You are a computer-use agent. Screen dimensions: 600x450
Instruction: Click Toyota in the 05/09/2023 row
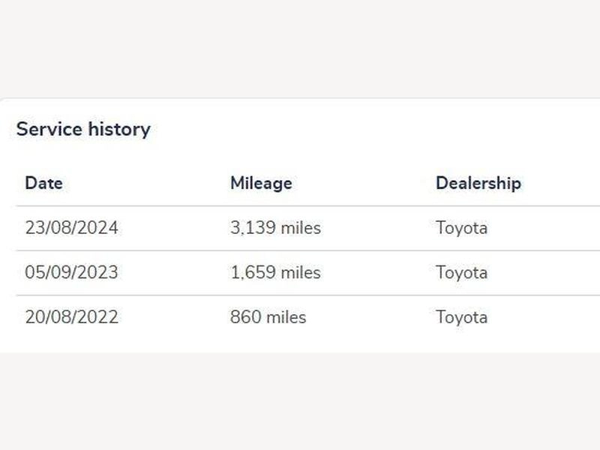(x=461, y=273)
